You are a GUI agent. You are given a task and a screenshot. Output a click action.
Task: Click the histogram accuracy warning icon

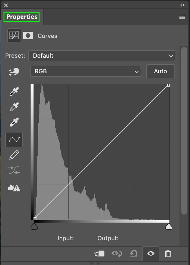14,188
